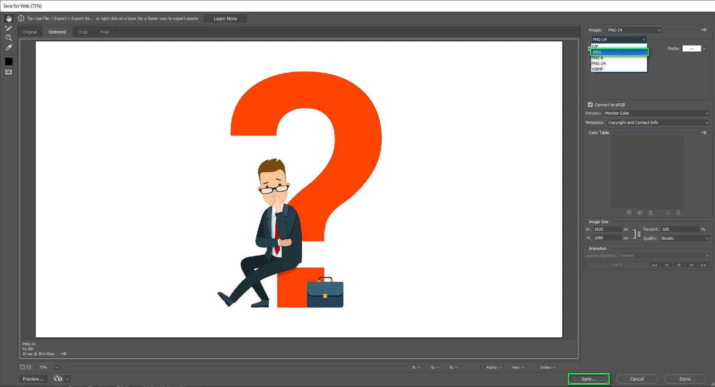Select the Zoom tool
Screen dimensions: 715x387
click(x=9, y=38)
